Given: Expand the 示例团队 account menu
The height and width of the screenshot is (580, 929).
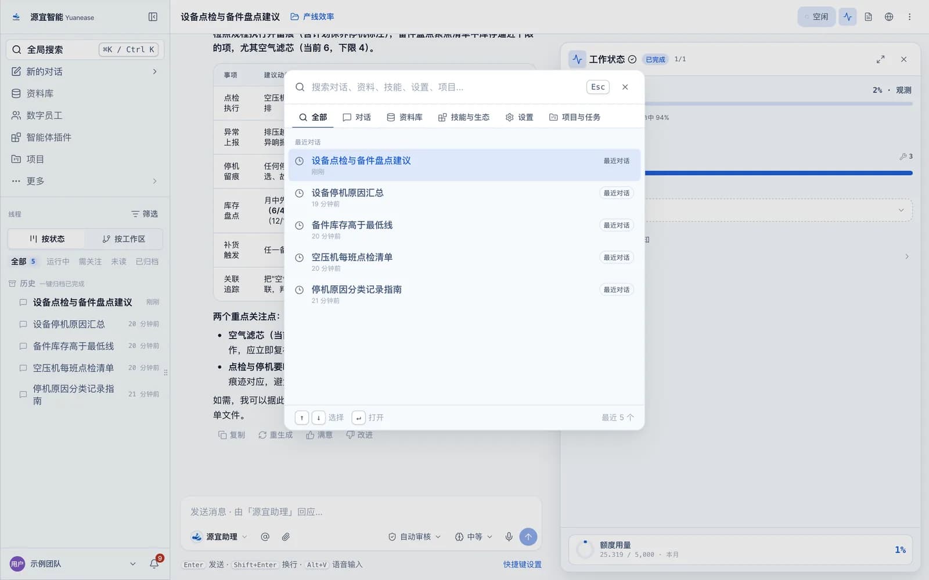Looking at the screenshot, I should pyautogui.click(x=73, y=564).
